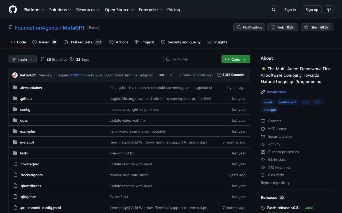Open Security and quality tab
Screen dimensions: 342x213
[x=181, y=42]
